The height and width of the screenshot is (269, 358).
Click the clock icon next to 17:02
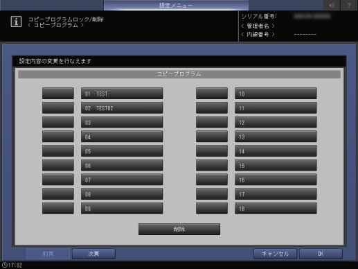(x=4, y=265)
